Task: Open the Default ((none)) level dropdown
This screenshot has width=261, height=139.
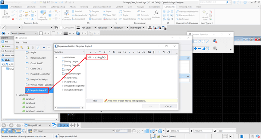Action: [24, 33]
